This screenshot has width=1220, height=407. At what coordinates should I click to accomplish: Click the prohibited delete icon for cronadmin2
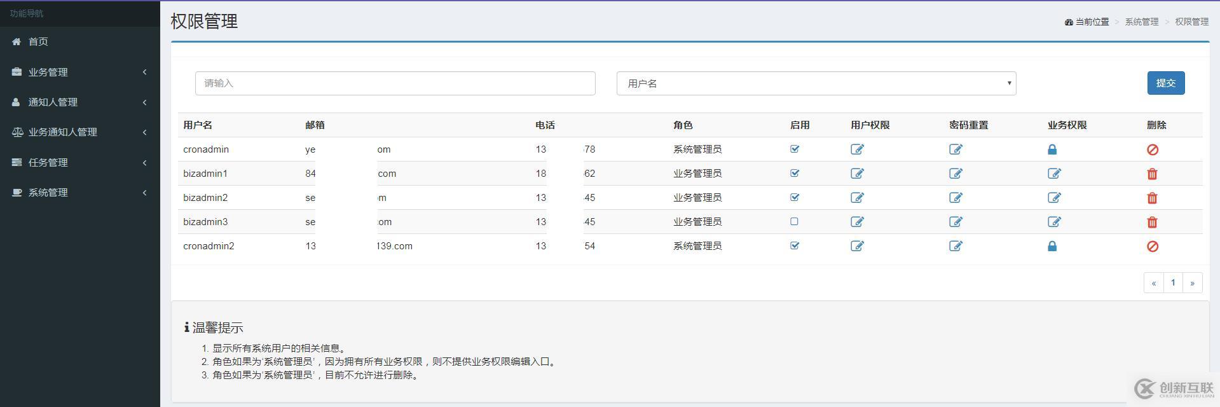[x=1152, y=246]
